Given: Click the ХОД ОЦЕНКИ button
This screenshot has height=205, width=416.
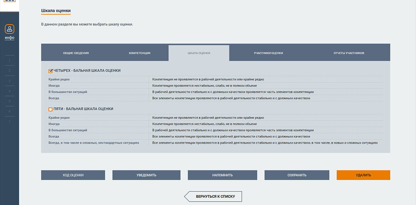Looking at the screenshot, I should (x=73, y=175).
